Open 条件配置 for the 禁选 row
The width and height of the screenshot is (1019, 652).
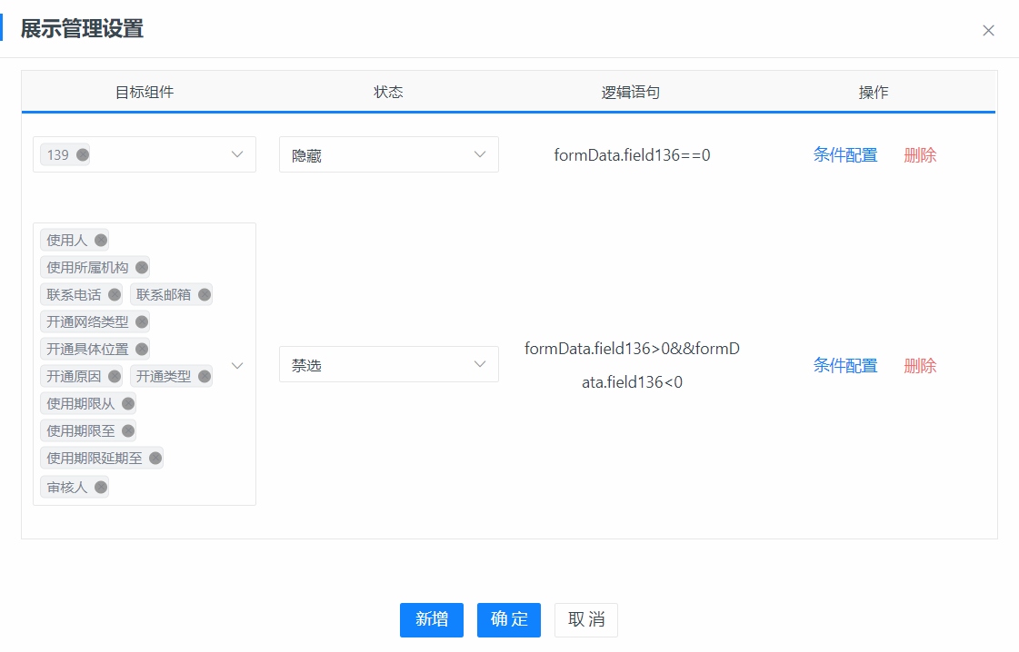[x=844, y=366]
